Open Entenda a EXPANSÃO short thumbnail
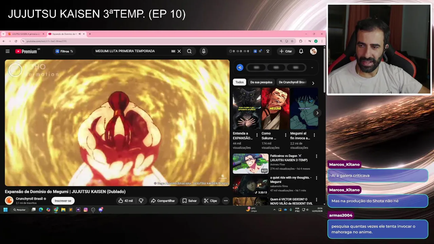Screen dimensions: 434x244 click(246, 108)
